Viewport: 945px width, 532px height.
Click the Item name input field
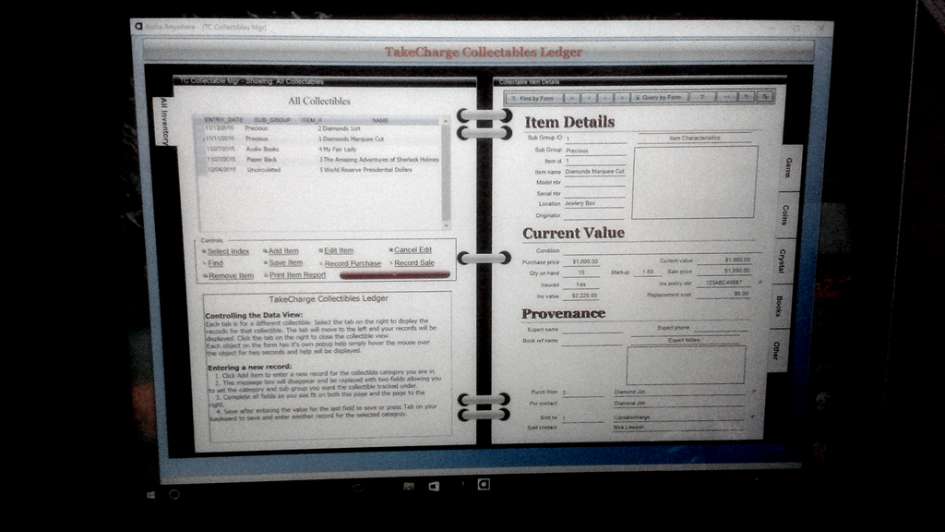click(594, 172)
